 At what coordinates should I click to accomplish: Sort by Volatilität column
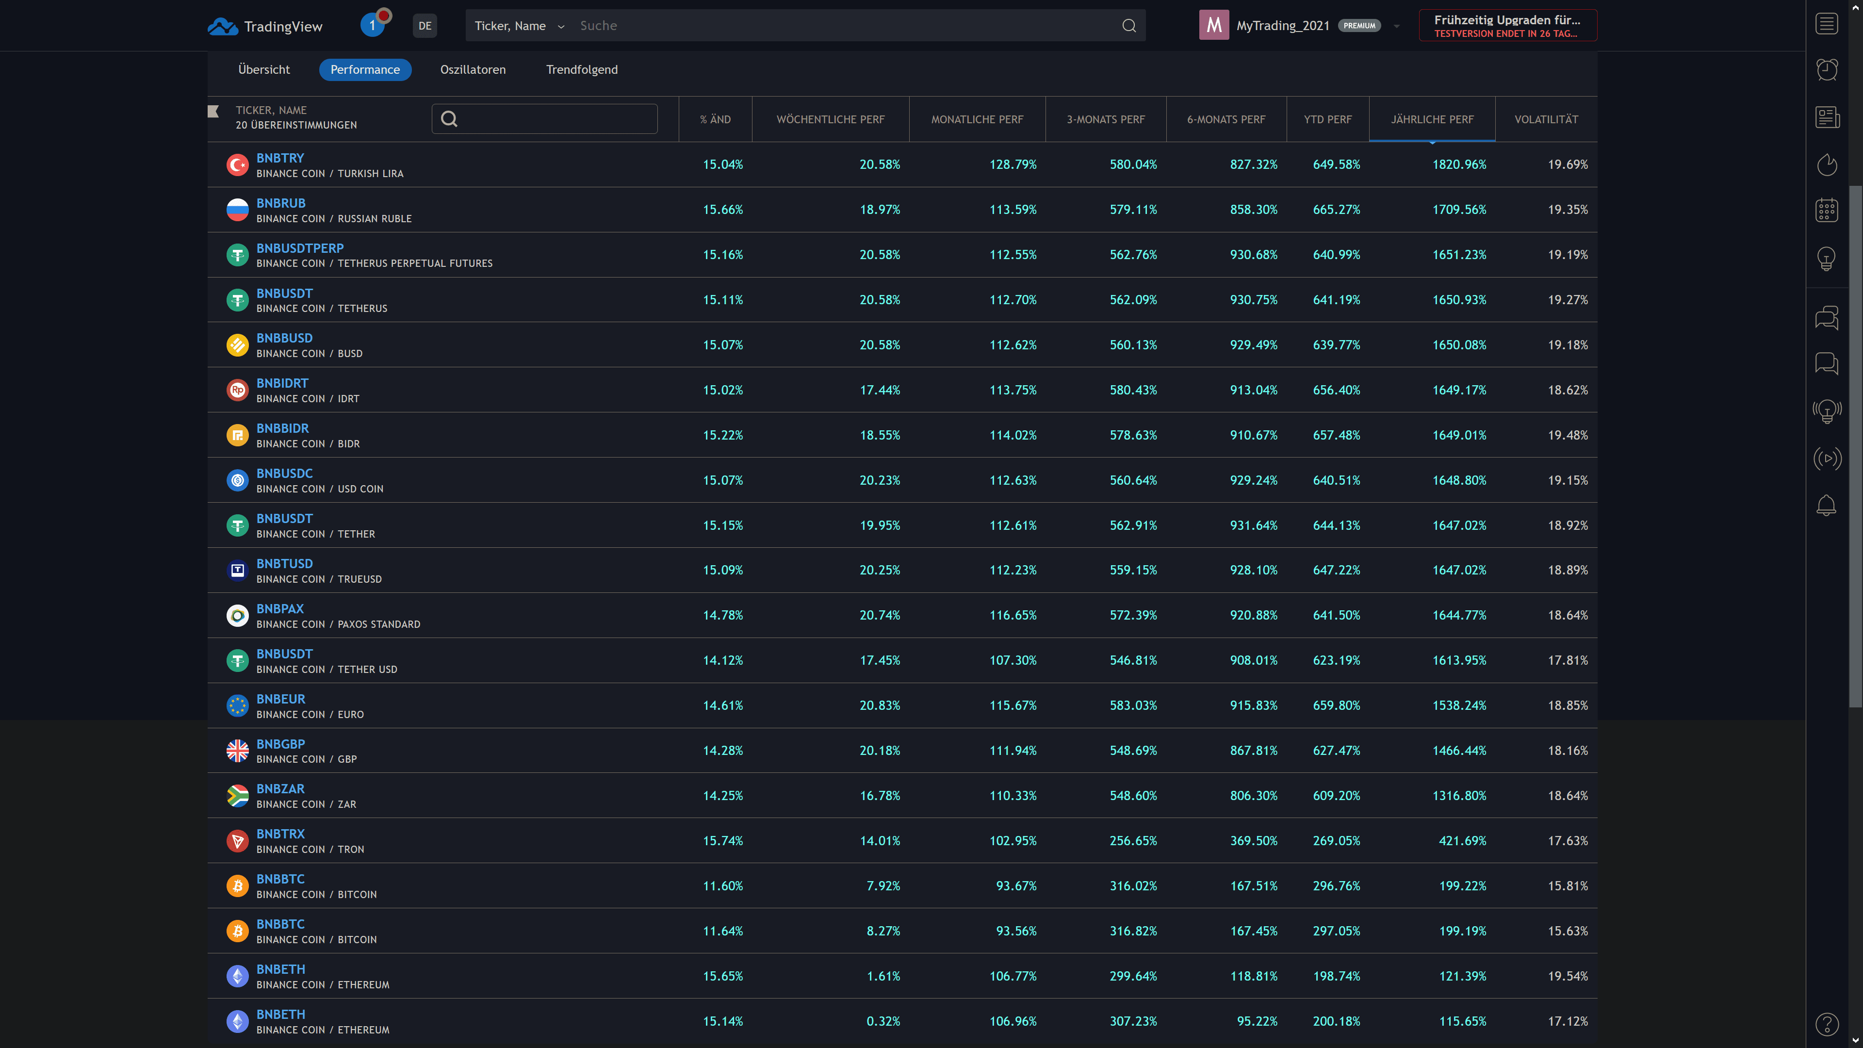click(x=1546, y=119)
